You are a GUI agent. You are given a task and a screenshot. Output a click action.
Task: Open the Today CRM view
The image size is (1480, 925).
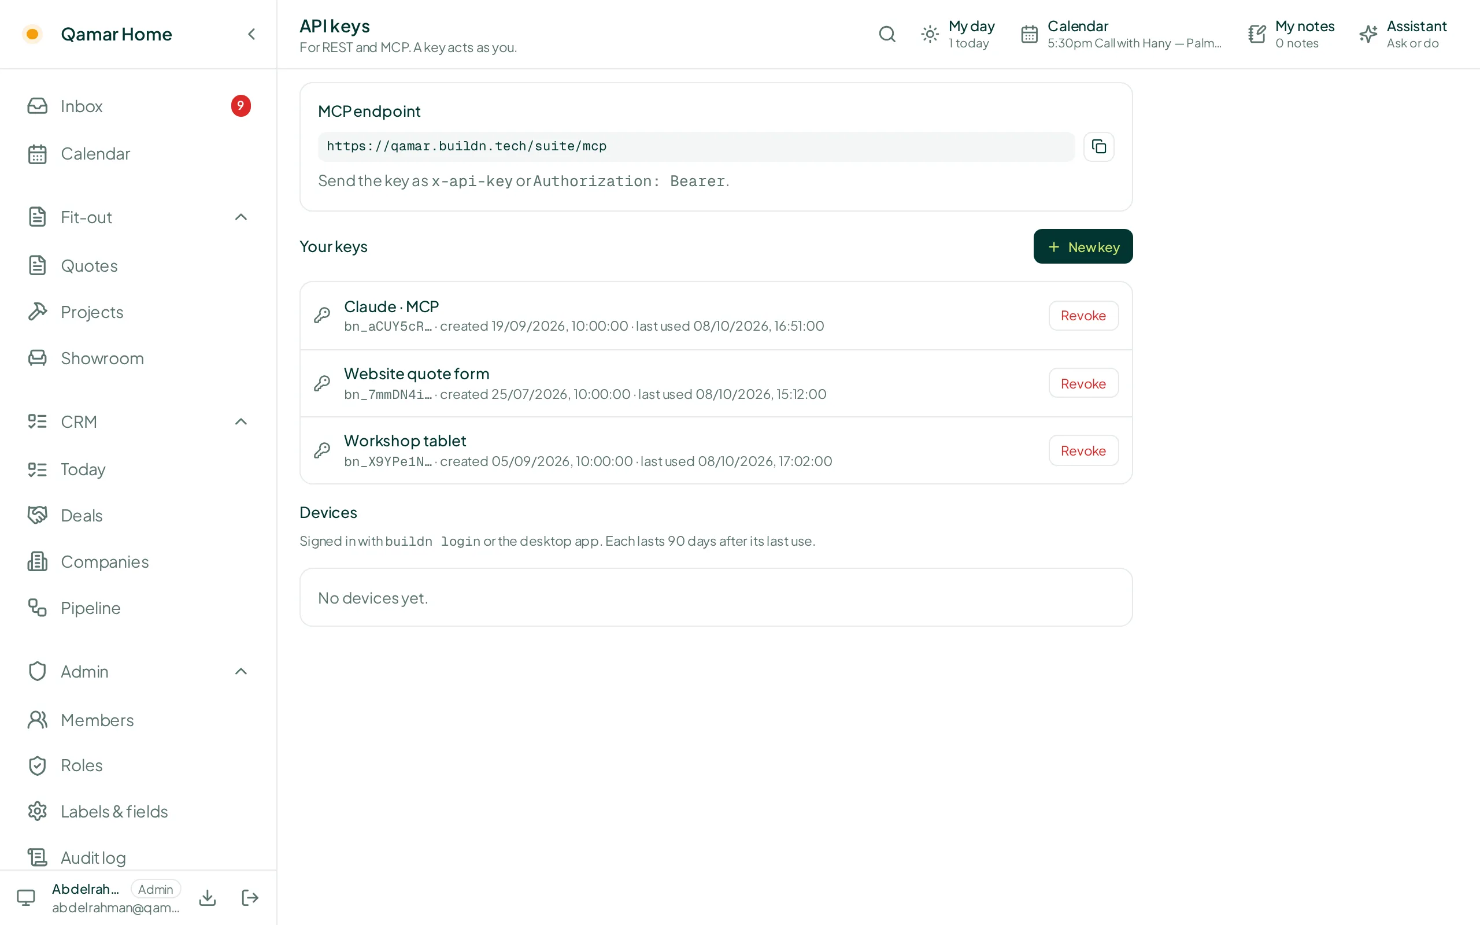click(x=138, y=469)
